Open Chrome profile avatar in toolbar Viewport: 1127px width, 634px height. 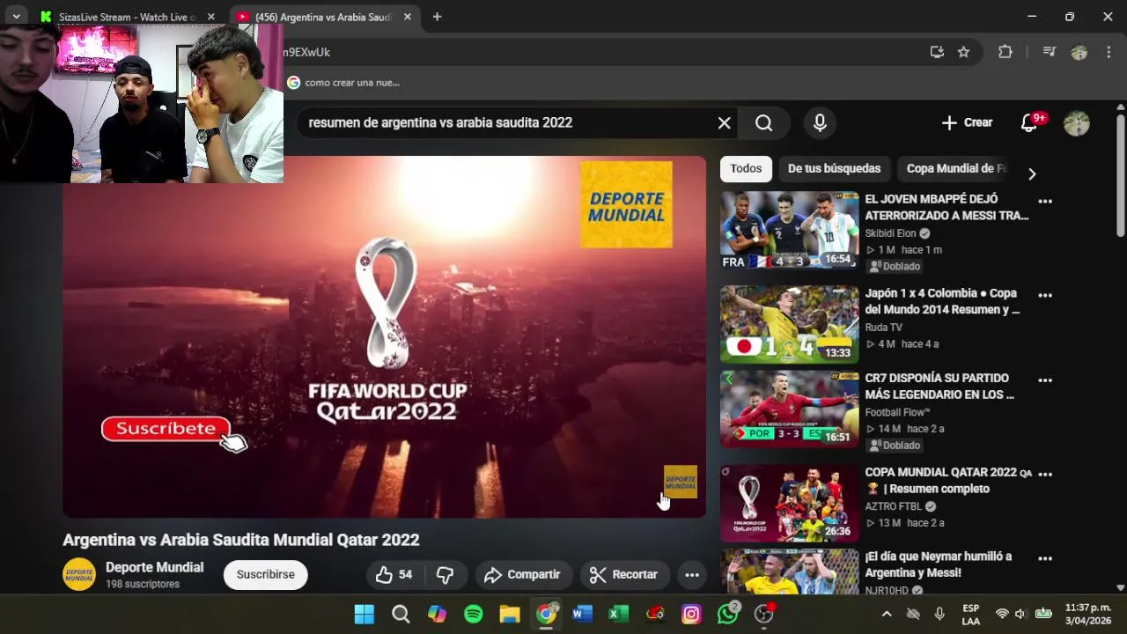[1079, 52]
